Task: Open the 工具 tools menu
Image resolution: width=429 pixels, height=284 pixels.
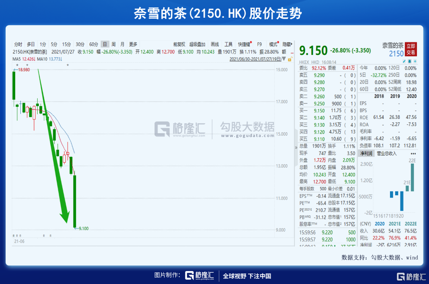Action: (x=229, y=44)
